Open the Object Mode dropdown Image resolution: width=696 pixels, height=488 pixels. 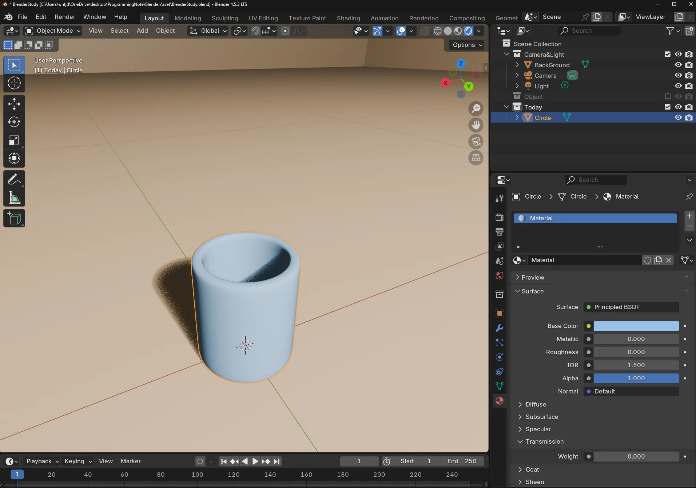pos(53,31)
